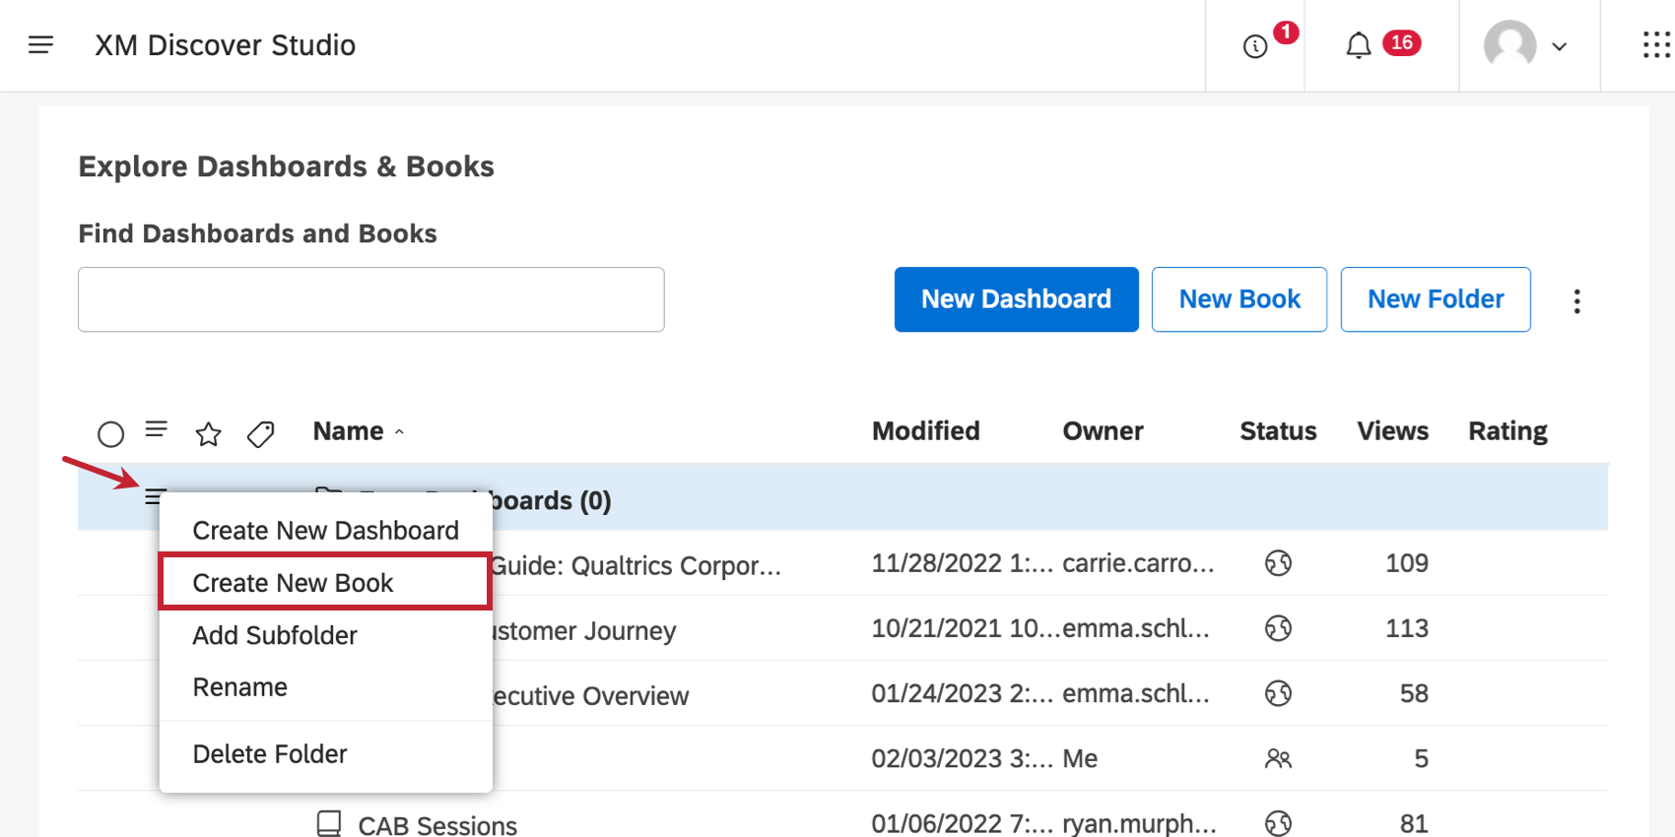Click the lines menu column header icon
Image resolution: width=1675 pixels, height=837 pixels.
pos(157,429)
